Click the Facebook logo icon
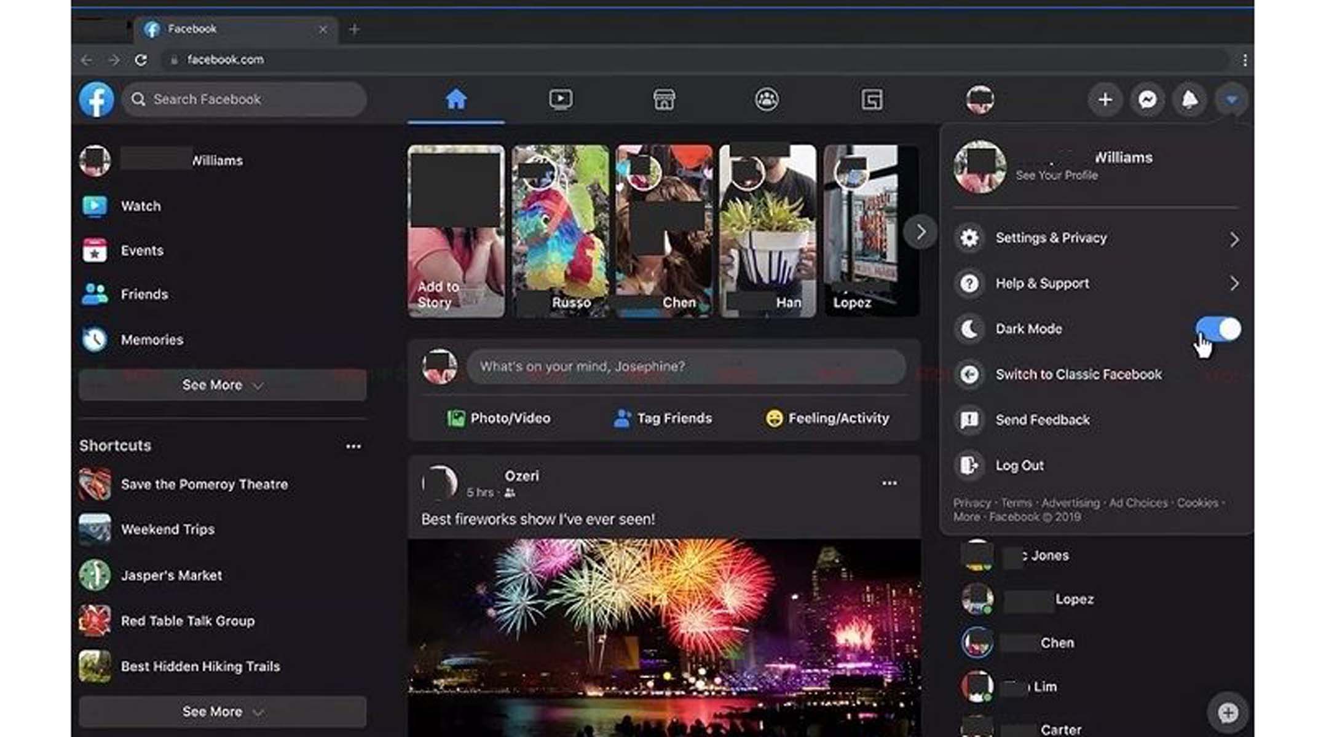 click(x=97, y=99)
